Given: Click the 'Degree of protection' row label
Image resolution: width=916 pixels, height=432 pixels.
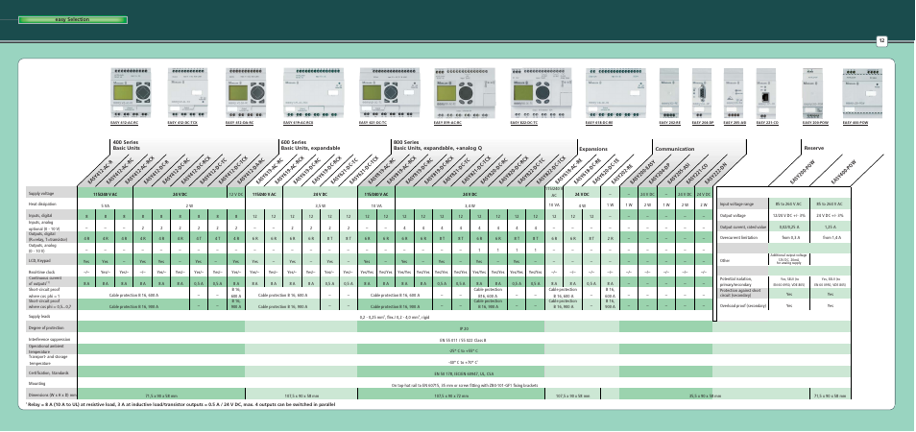Looking at the screenshot, I should point(44,328).
